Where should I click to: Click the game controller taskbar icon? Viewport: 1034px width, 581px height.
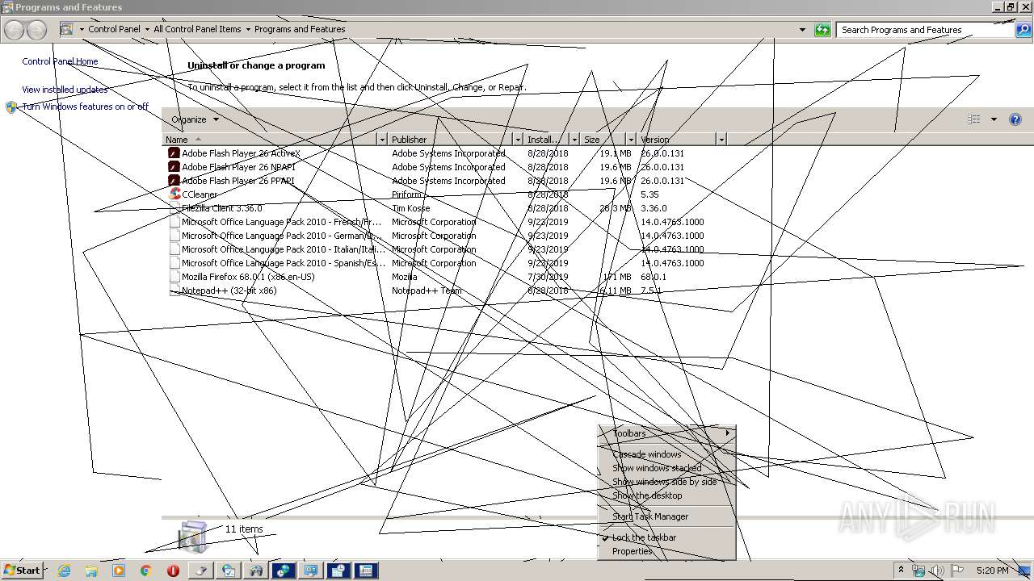click(x=256, y=571)
